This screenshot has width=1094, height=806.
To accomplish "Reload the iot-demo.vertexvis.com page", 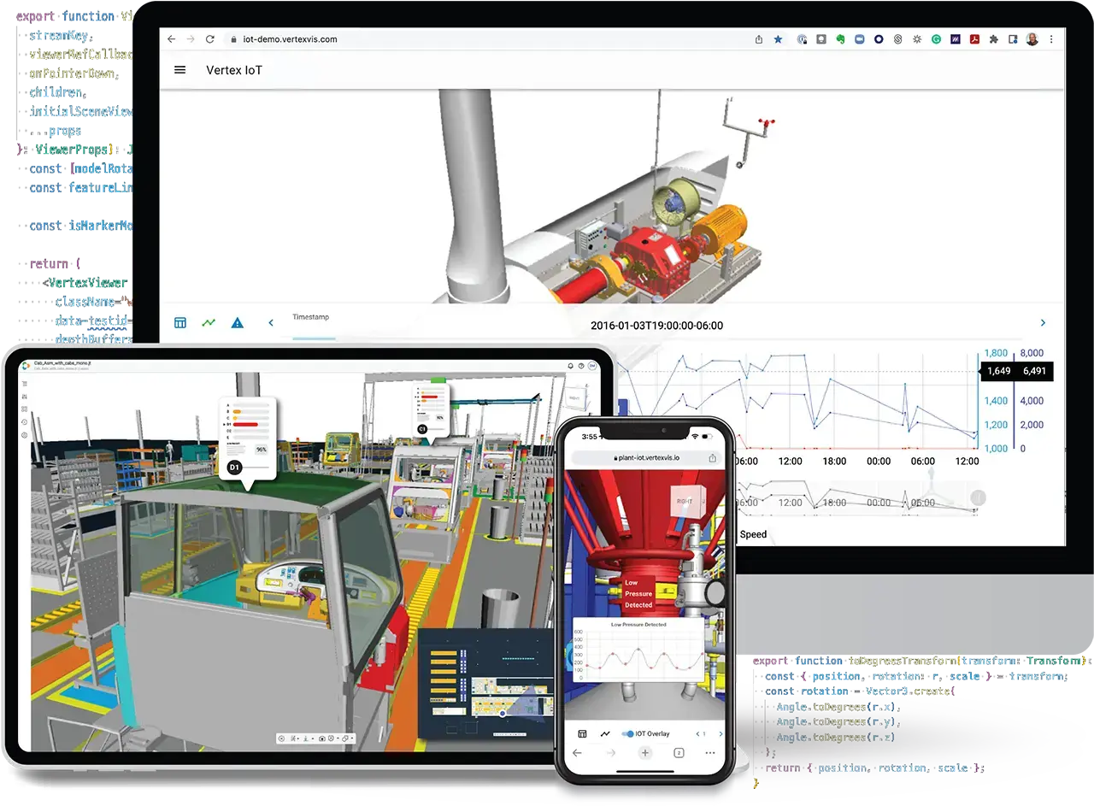I will 210,39.
